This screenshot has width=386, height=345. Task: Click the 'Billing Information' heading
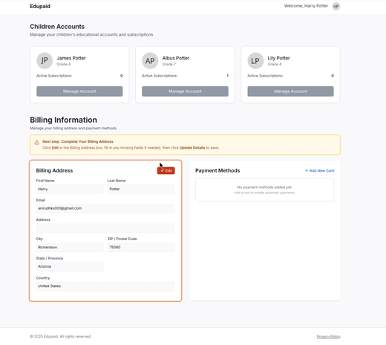click(x=63, y=120)
